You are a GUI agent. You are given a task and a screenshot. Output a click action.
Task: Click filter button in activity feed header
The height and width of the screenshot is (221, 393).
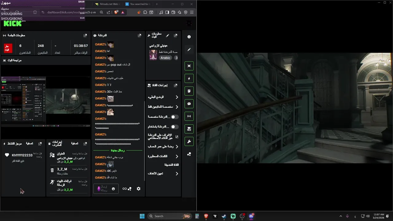point(29,144)
